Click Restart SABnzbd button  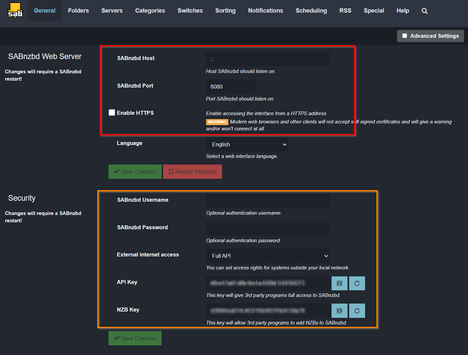tap(193, 172)
